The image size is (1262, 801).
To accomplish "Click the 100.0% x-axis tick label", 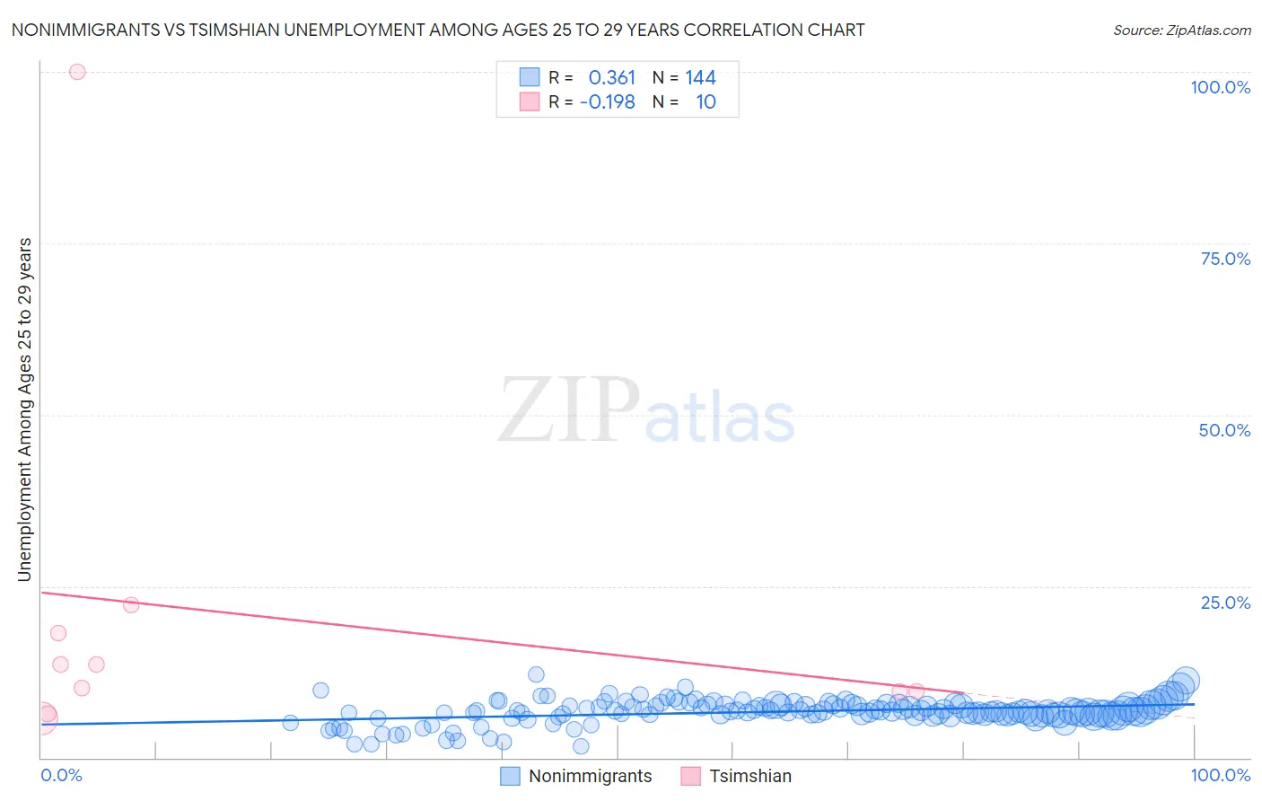I will (1221, 775).
